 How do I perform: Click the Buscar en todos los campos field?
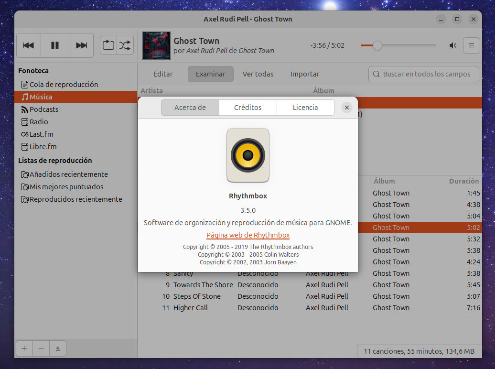(x=424, y=74)
